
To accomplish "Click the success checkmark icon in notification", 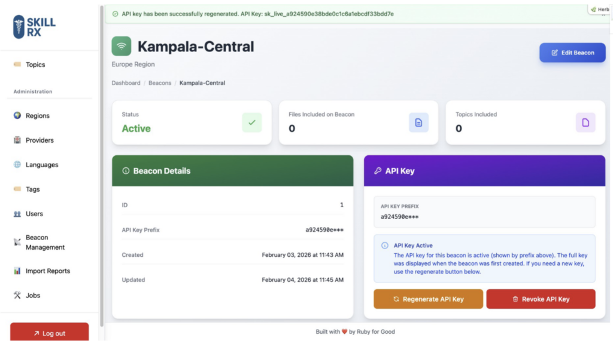I will point(116,14).
